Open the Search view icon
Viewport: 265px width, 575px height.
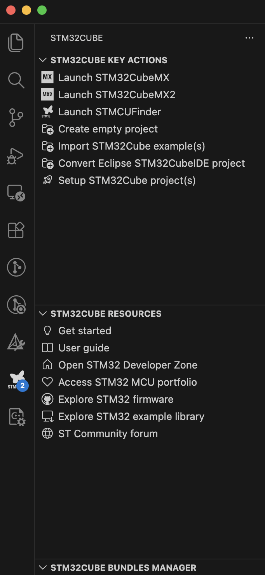tap(16, 80)
